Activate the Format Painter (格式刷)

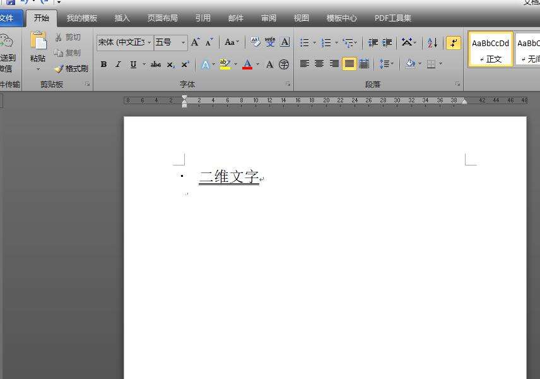[x=71, y=69]
